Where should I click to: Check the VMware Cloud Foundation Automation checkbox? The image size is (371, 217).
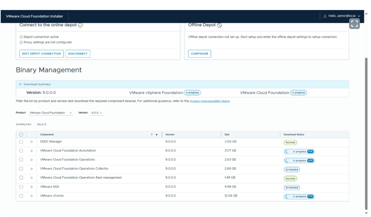(21, 151)
